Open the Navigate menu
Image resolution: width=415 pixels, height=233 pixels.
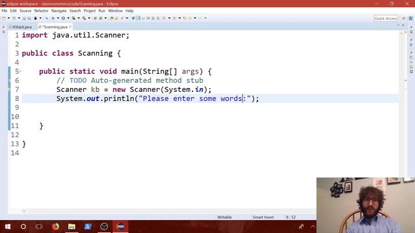coord(59,11)
